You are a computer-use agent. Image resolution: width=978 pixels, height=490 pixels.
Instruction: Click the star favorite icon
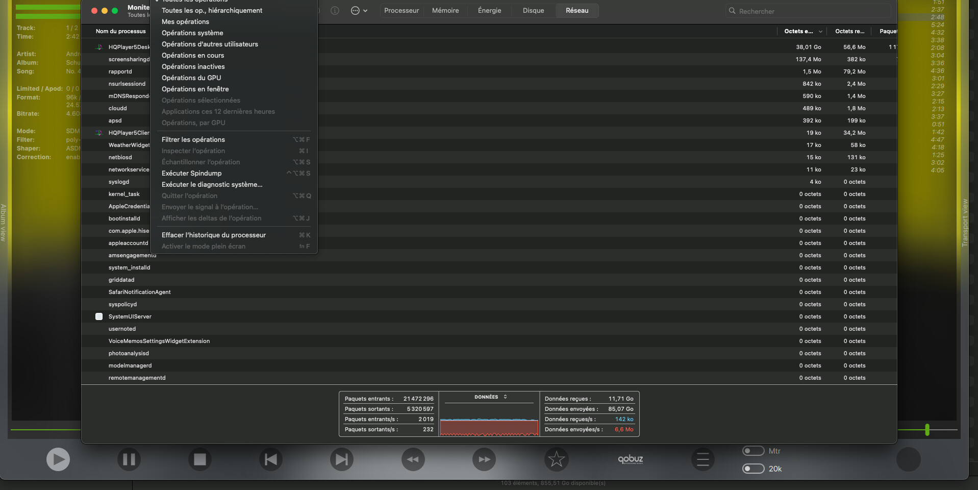556,459
